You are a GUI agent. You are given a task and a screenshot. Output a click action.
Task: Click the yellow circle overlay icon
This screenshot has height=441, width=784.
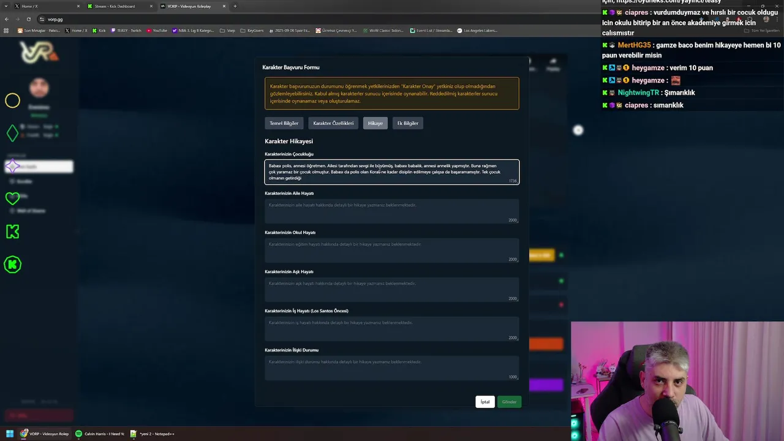[x=12, y=100]
